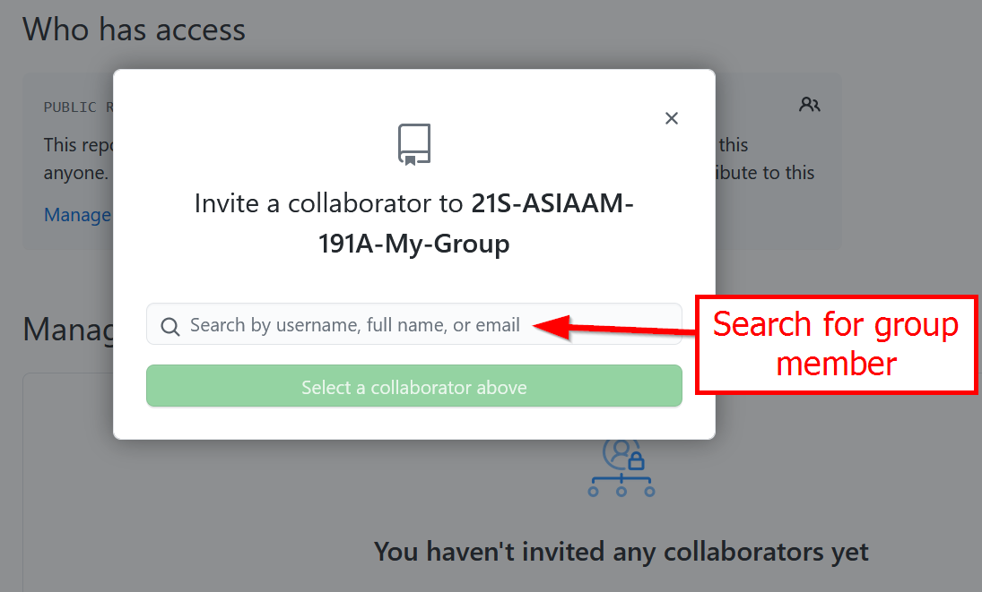Click the This repo description text
This screenshot has height=592, width=982.
[x=77, y=144]
